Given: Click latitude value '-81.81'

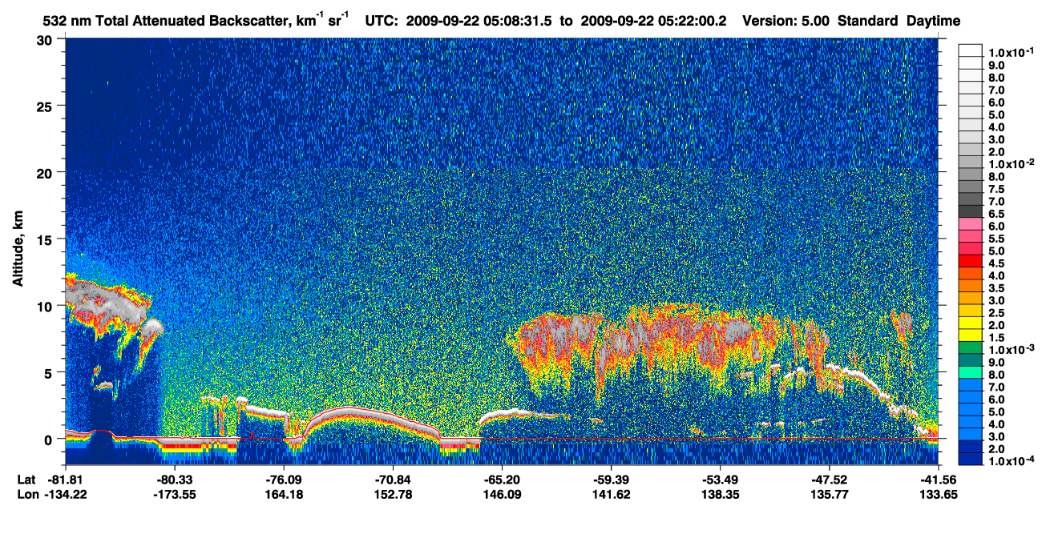Looking at the screenshot, I should coord(66,480).
